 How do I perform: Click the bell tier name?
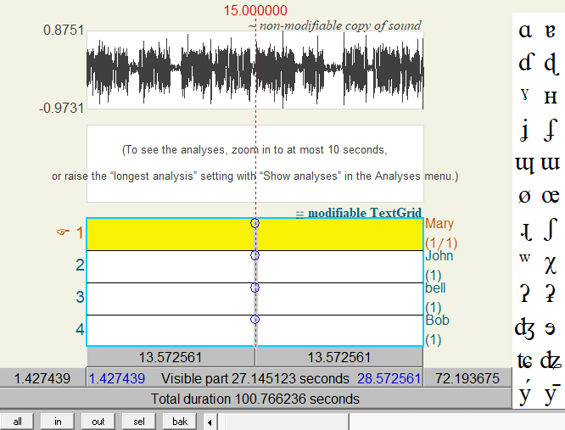pyautogui.click(x=435, y=288)
